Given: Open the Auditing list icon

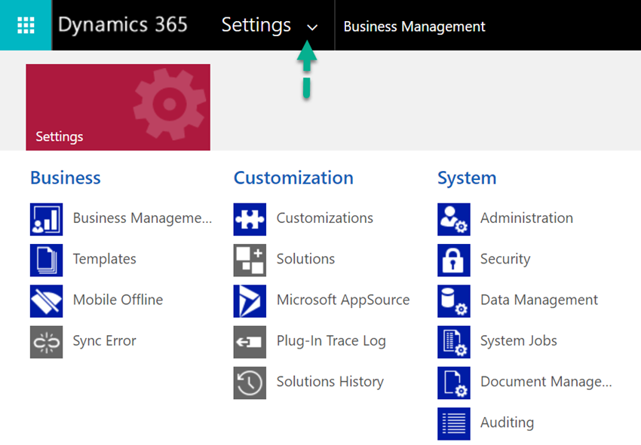Looking at the screenshot, I should (452, 423).
